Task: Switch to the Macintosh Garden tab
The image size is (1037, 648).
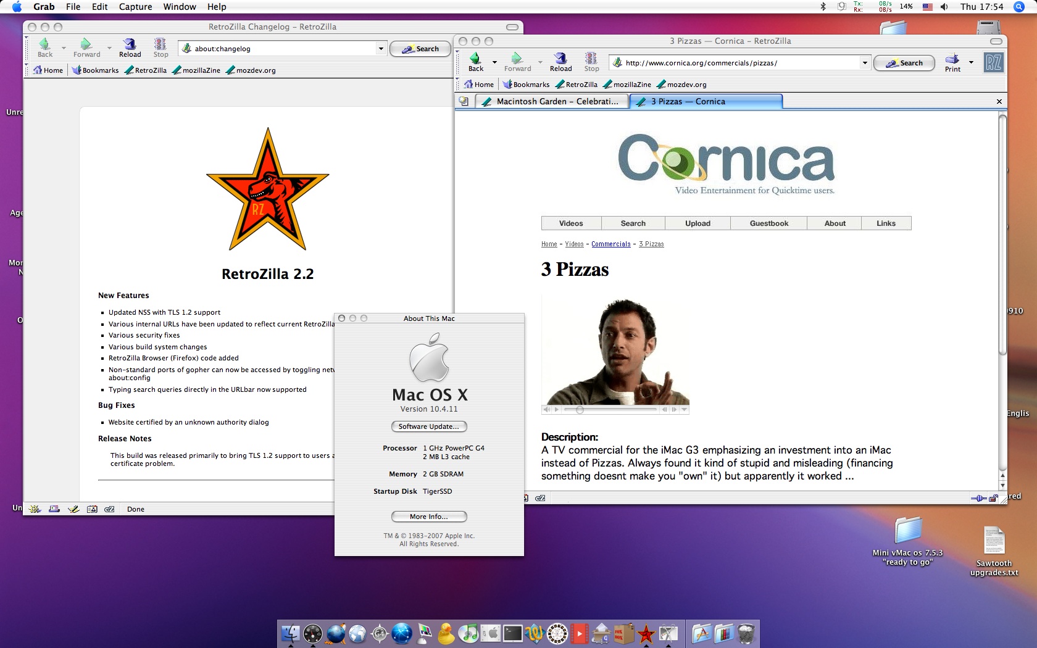Action: pos(552,101)
